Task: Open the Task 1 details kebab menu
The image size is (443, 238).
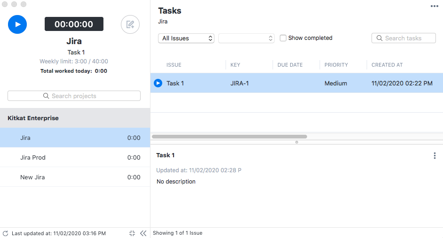Action: tap(435, 156)
